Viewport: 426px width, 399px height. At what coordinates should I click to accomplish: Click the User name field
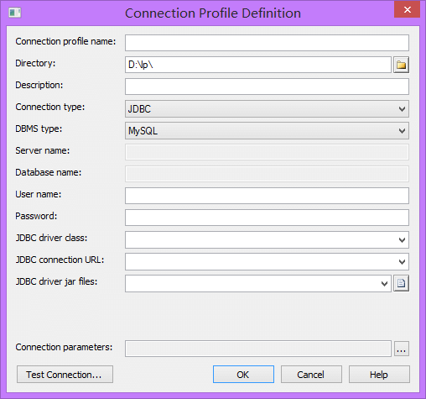[267, 196]
